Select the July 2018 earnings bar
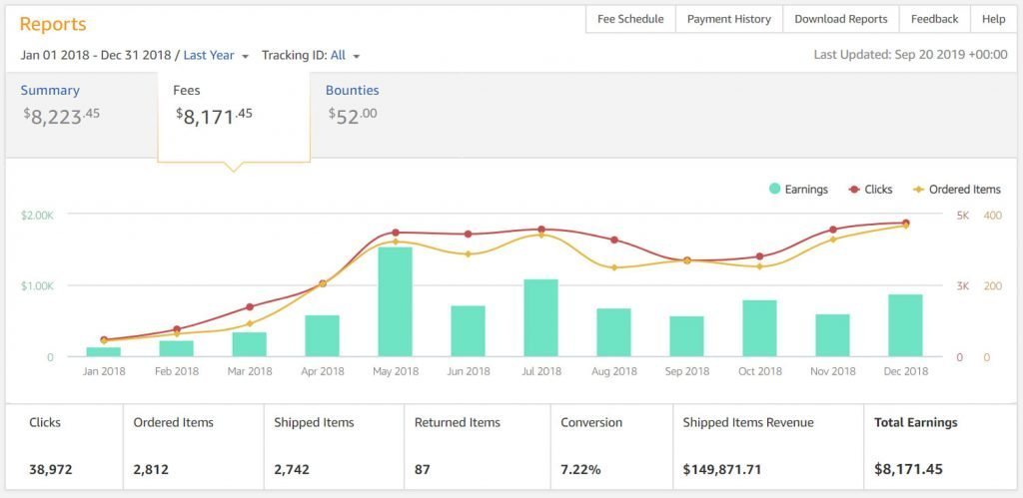Viewport: 1023px width, 498px height. tap(541, 317)
